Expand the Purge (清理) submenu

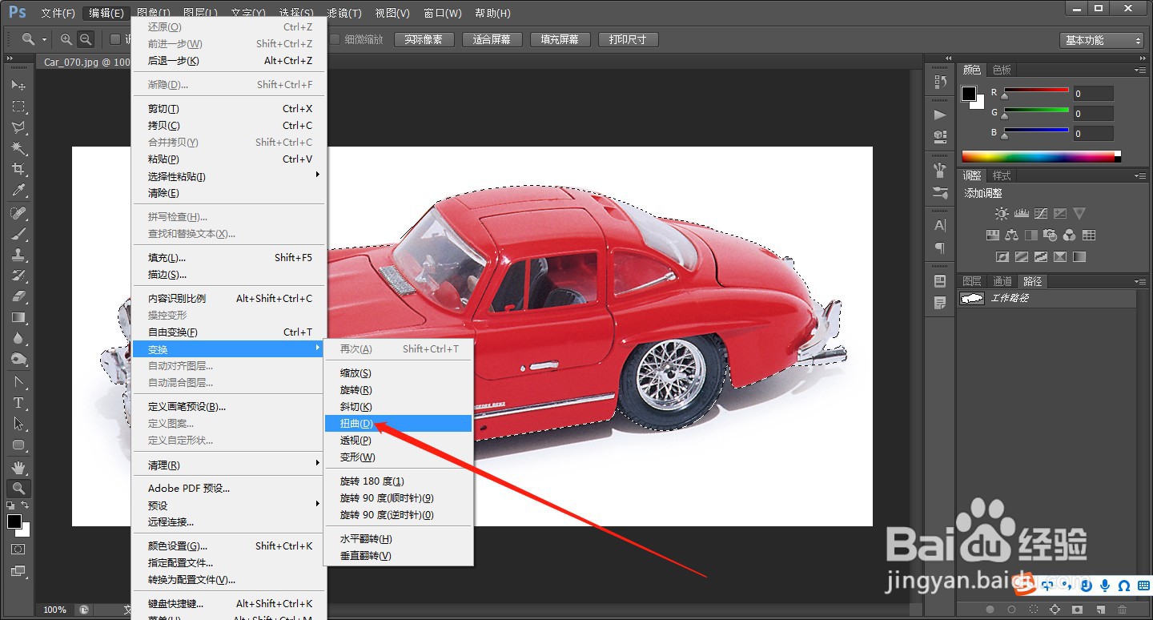click(229, 465)
